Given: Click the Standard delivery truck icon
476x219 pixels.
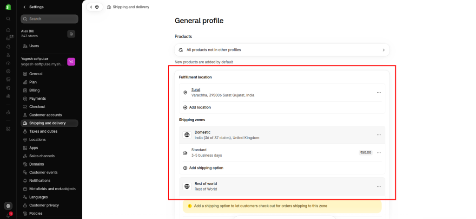Looking at the screenshot, I should (185, 153).
